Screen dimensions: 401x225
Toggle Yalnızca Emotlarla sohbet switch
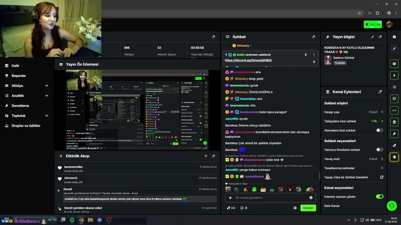click(x=379, y=150)
